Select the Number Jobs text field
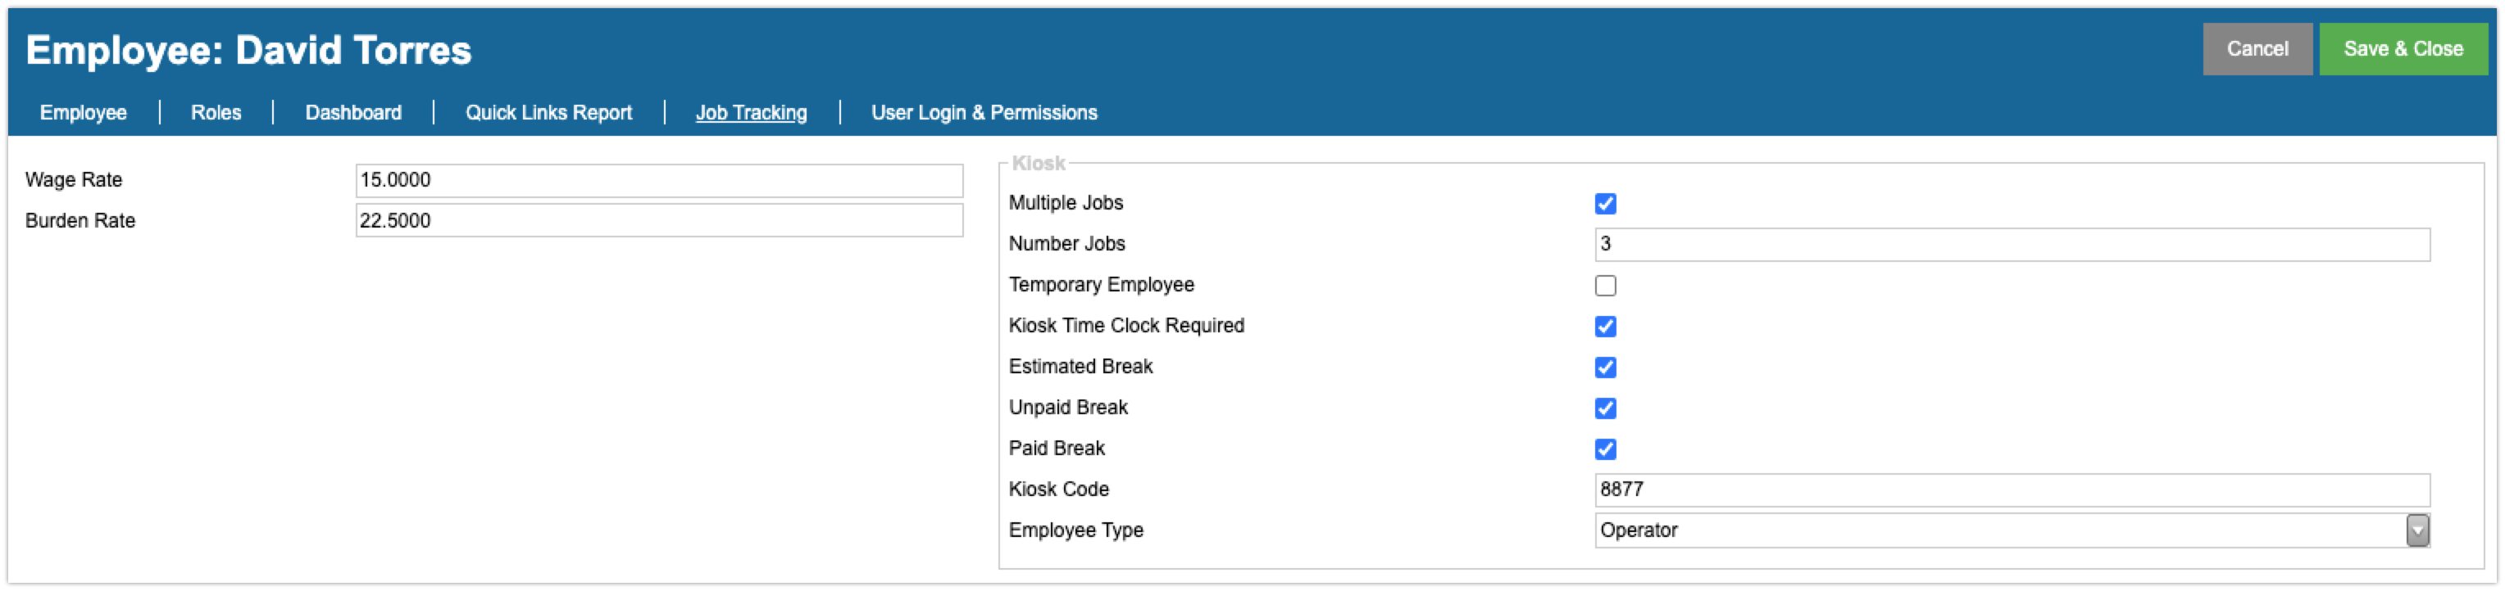Image resolution: width=2505 pixels, height=591 pixels. [x=2011, y=245]
